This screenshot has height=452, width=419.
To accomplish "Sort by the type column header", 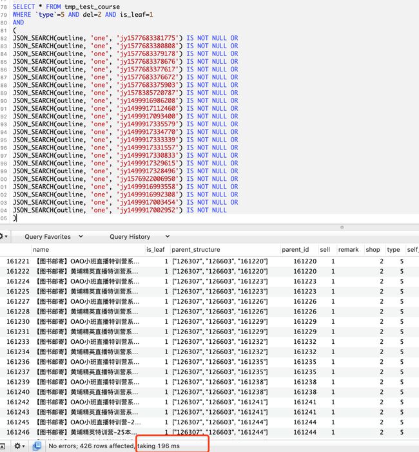I will [x=395, y=250].
